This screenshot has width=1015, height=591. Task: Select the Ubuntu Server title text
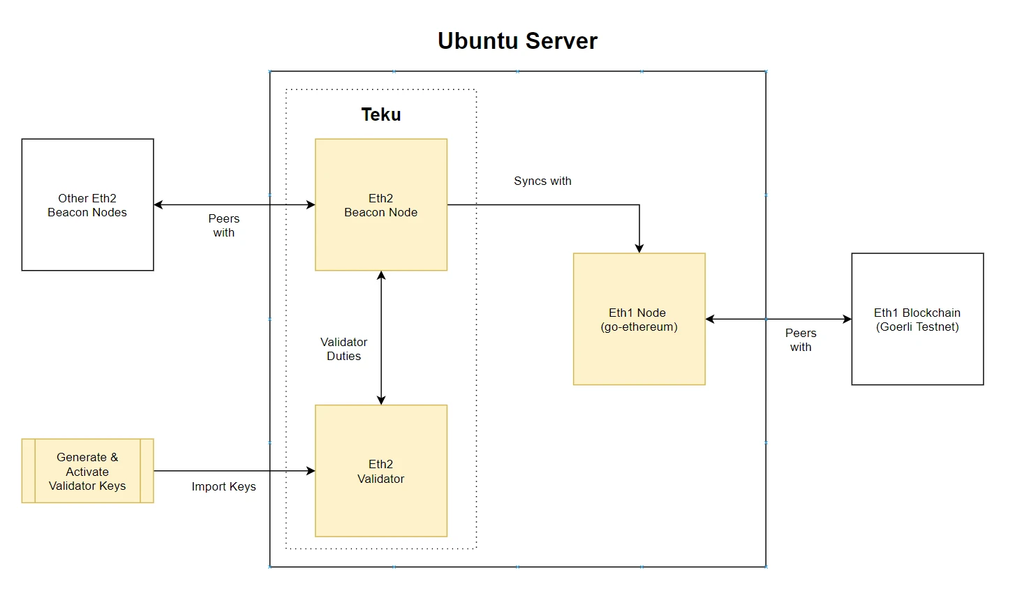(x=517, y=41)
